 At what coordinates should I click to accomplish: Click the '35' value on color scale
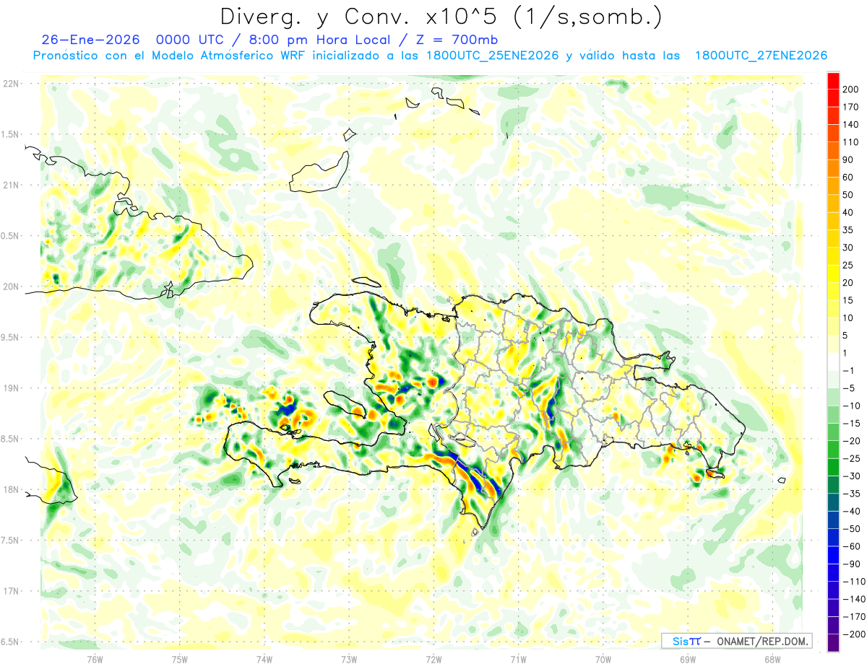pyautogui.click(x=849, y=230)
